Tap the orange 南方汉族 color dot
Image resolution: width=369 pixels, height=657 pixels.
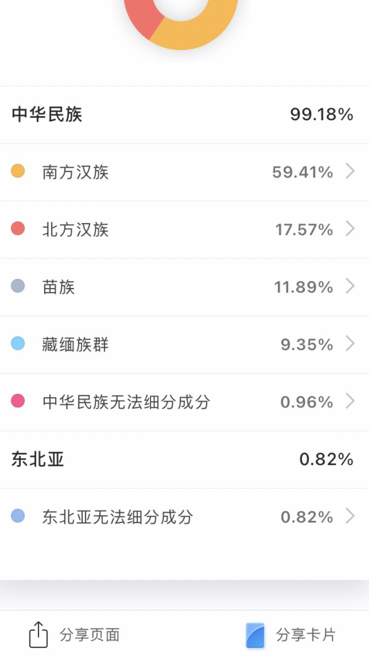click(x=18, y=171)
